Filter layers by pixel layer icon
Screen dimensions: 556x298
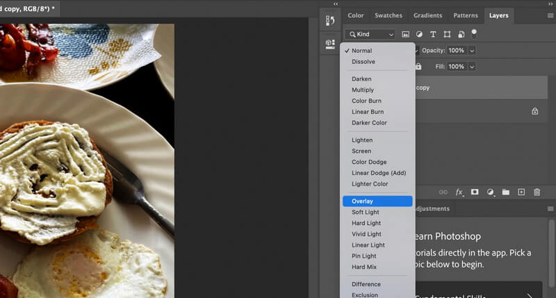(406, 34)
